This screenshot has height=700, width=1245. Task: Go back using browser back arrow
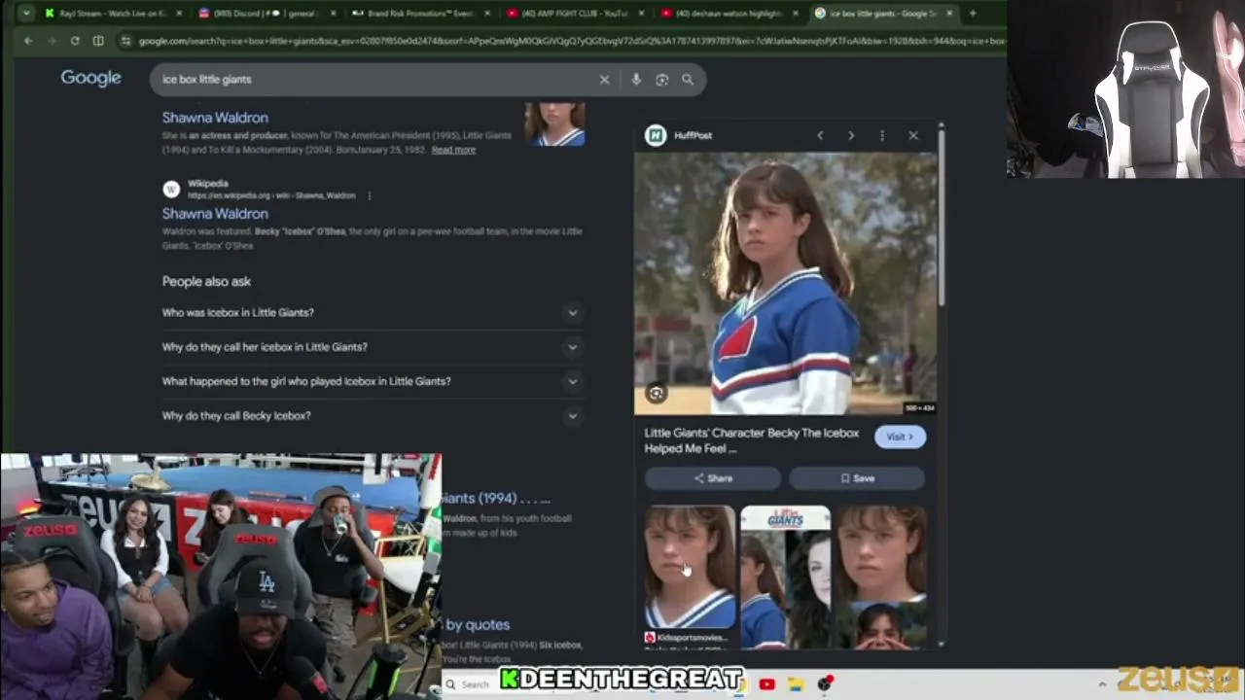tap(28, 41)
